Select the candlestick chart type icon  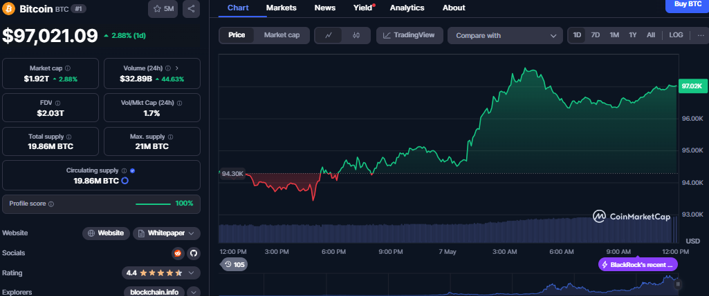[x=356, y=35]
